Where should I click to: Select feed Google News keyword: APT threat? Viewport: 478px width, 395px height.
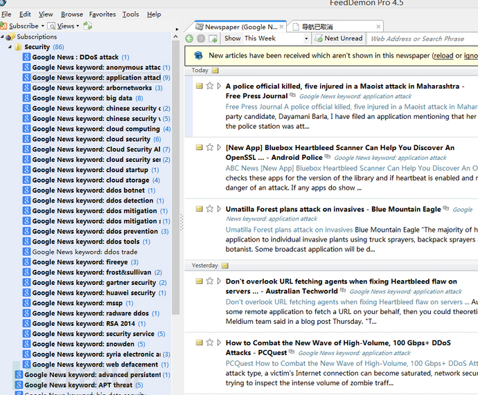[79, 385]
